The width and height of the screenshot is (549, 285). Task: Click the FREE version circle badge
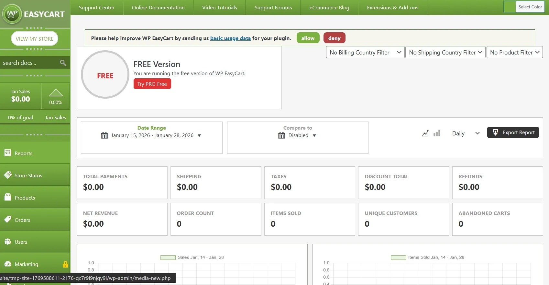[105, 75]
